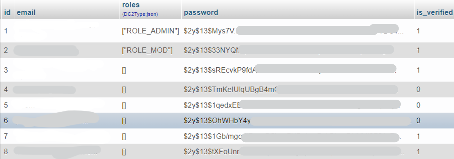
Task: Click password cell starting $2y$13$OhWHbY4y
Action: tap(297, 121)
